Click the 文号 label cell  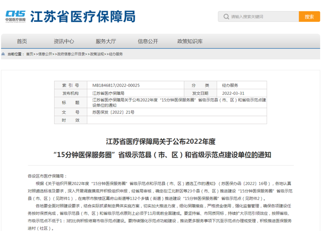(x=71, y=112)
